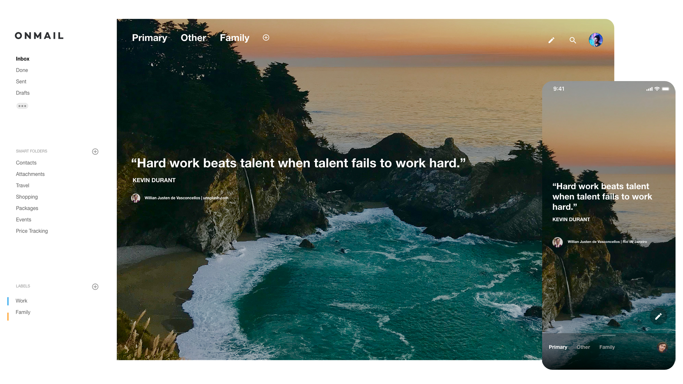Screen dimensions: 683x384
Task: Click the ONMAIL logo
Action: point(39,36)
